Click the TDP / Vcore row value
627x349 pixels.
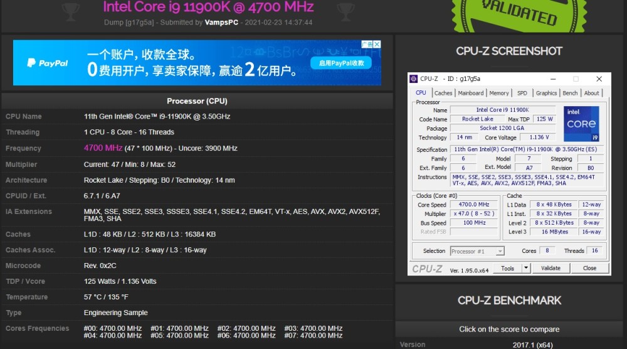point(120,281)
